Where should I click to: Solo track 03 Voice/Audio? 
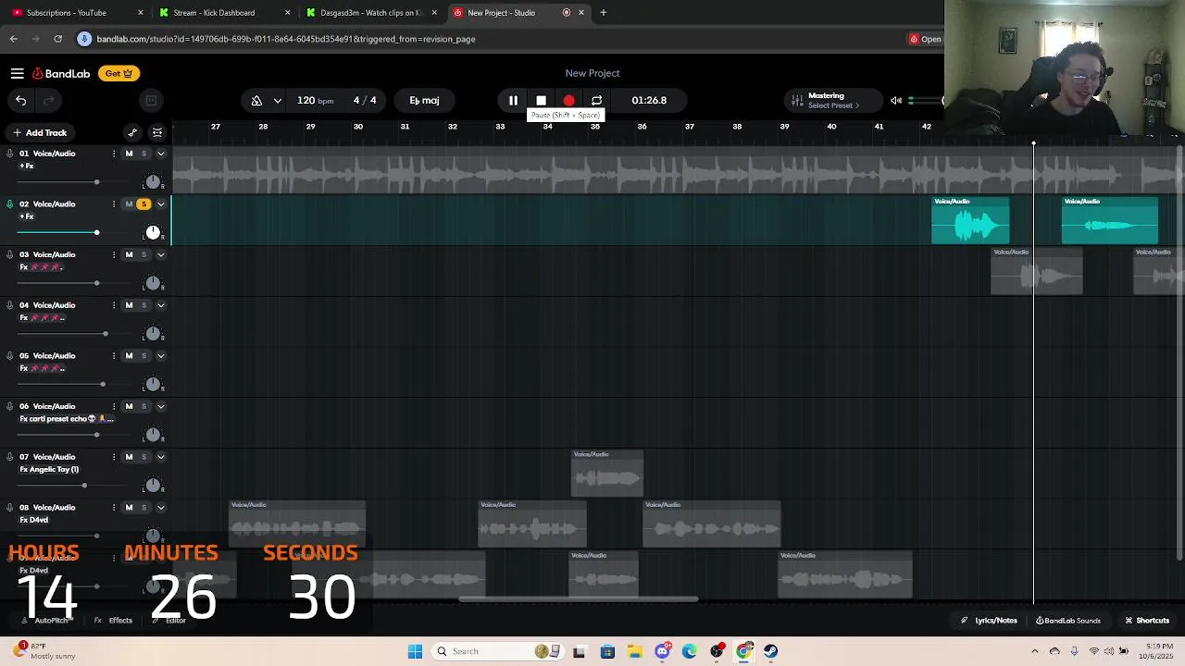tap(143, 254)
